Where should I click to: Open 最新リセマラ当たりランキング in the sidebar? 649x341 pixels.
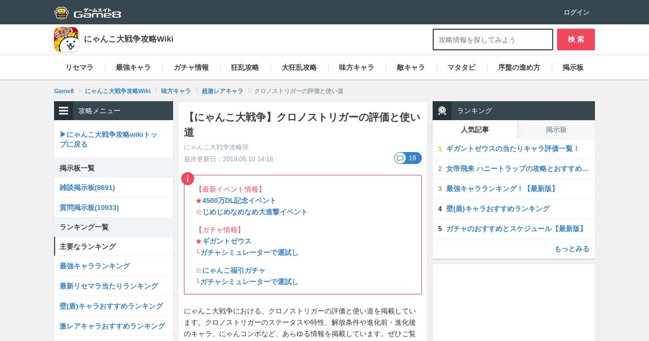(109, 286)
